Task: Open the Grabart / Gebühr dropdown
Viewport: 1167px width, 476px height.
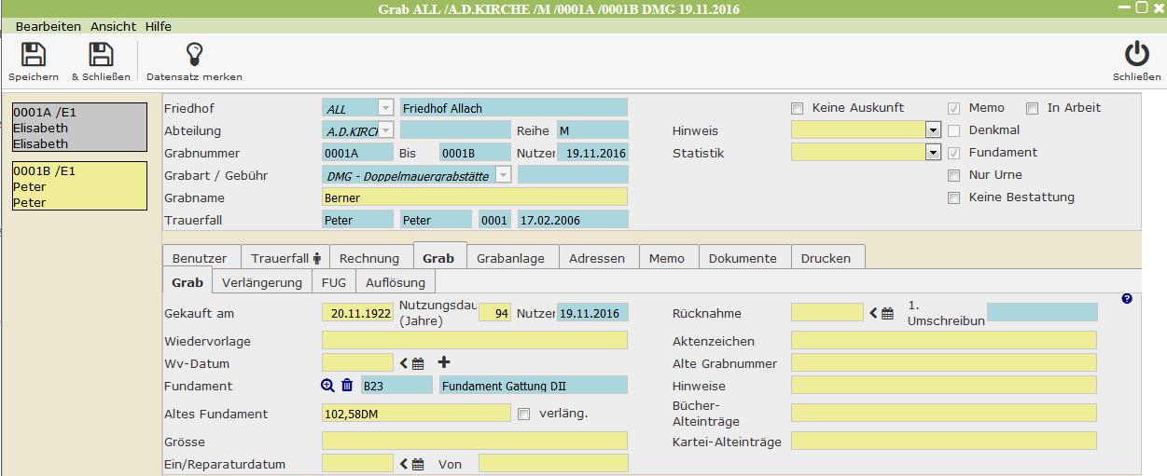Action: [504, 175]
